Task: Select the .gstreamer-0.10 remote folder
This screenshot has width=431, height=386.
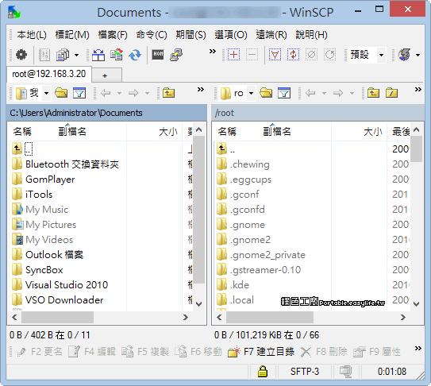Action: coord(266,270)
